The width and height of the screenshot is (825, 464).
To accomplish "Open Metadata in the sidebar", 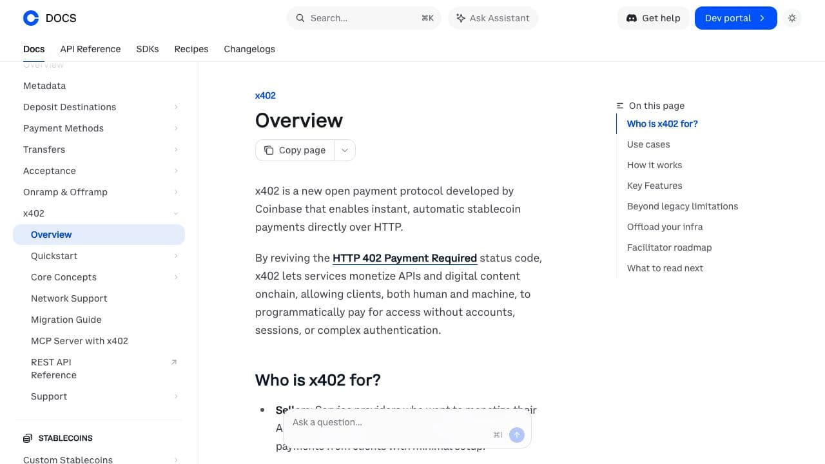I will pyautogui.click(x=44, y=86).
